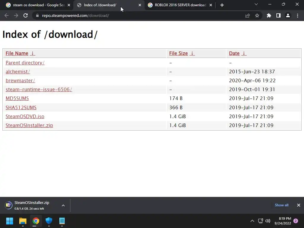Open the tab search chevron
Image resolution: width=304 pixels, height=228 pixels.
tap(256, 4)
